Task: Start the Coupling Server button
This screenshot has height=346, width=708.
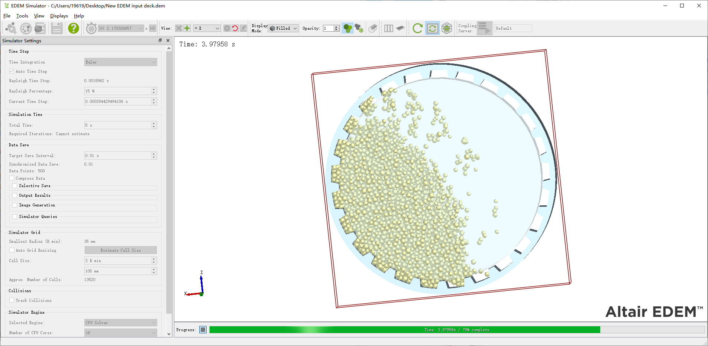Action: point(485,28)
